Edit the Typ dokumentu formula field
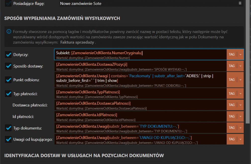The height and width of the screenshot is (164, 251). (140, 128)
